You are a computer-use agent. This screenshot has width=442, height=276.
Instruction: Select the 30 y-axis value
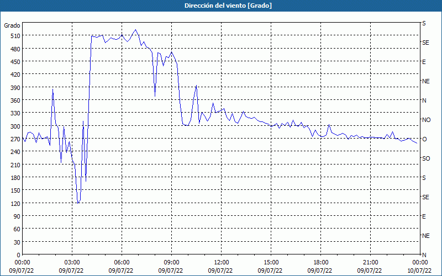(x=17, y=242)
